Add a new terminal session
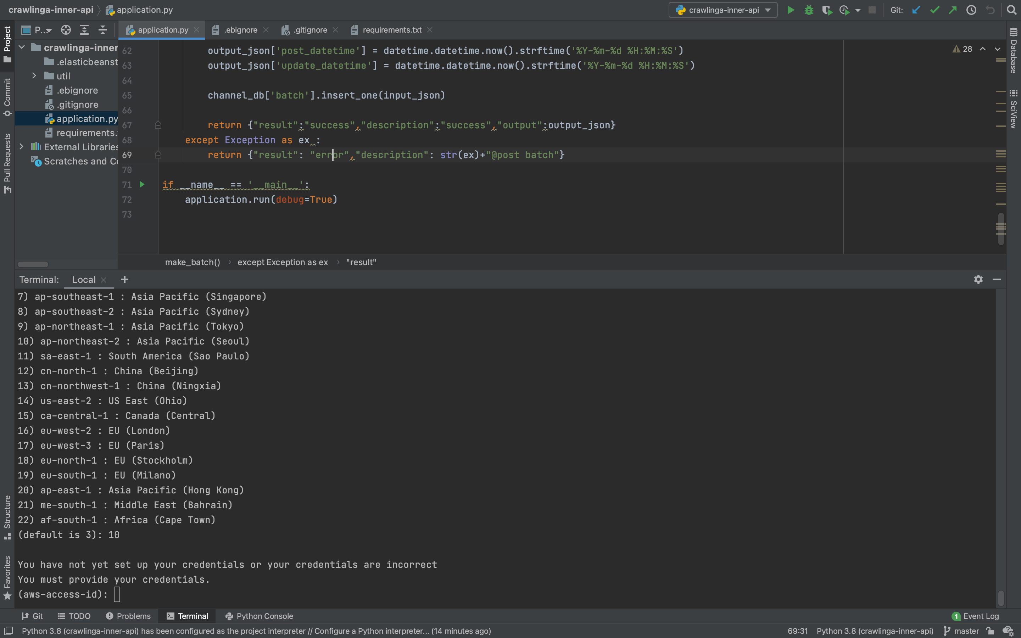Image resolution: width=1021 pixels, height=638 pixels. (124, 279)
